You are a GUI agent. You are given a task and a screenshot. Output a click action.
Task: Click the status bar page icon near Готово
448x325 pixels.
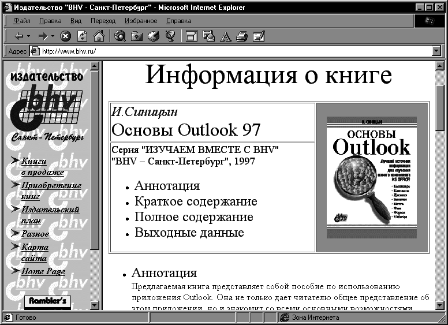tap(9, 317)
